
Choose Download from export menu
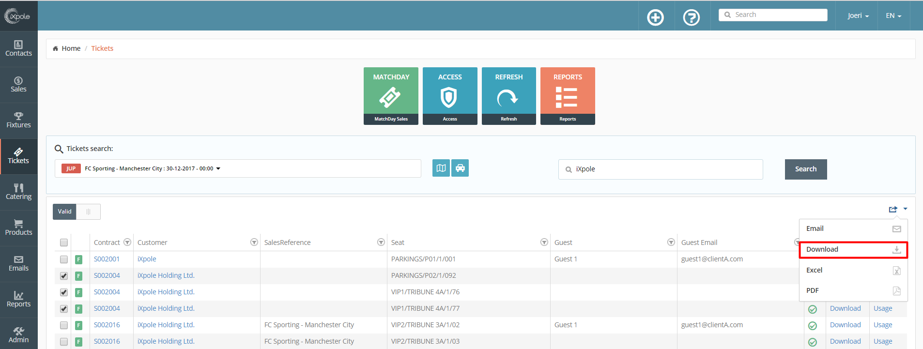tap(853, 249)
